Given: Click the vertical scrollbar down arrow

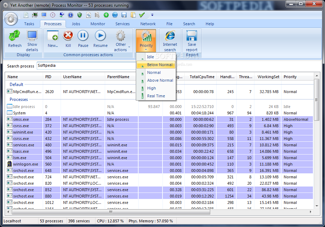Looking at the screenshot, I should click(x=317, y=206).
